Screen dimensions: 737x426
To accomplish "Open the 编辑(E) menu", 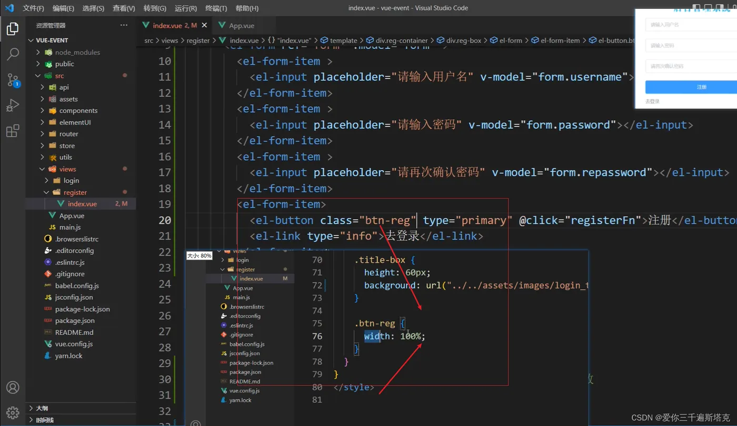I will pyautogui.click(x=63, y=8).
